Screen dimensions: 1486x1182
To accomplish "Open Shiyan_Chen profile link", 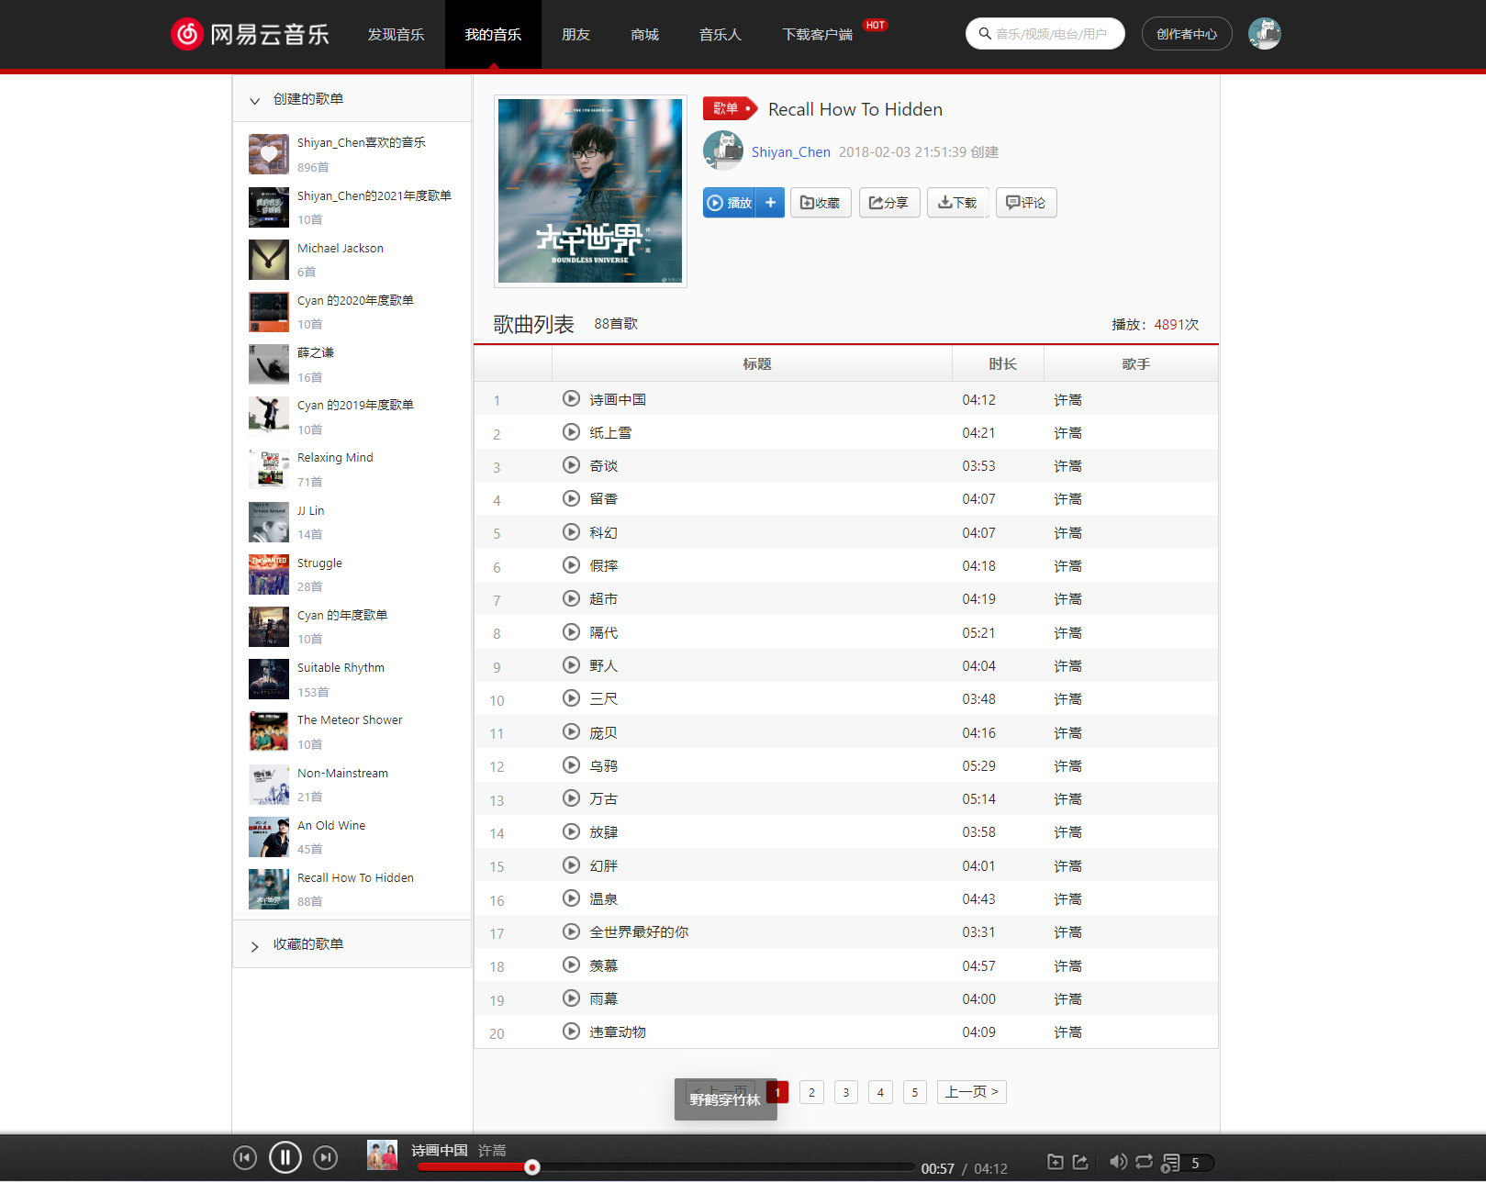I will coord(790,152).
